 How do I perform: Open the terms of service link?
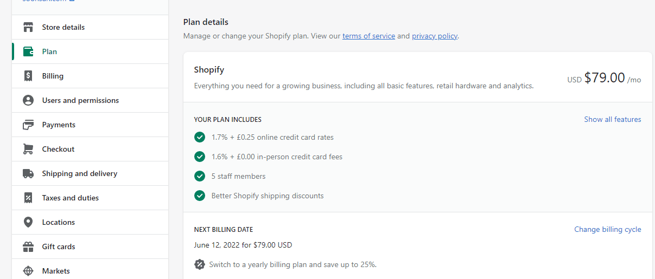tap(368, 36)
